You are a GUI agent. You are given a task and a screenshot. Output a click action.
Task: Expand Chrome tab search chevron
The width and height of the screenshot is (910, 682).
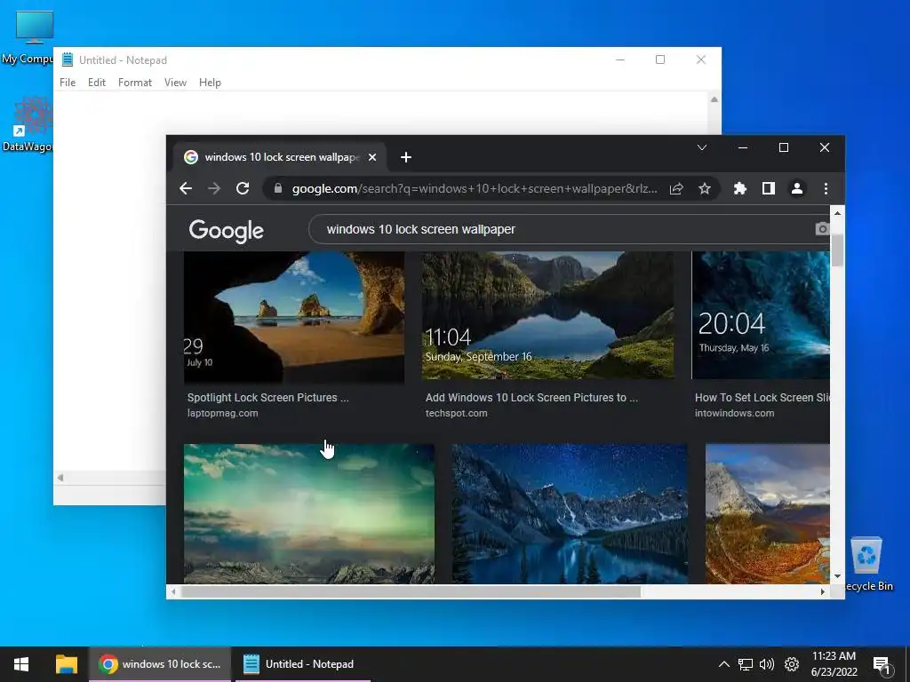click(x=702, y=147)
